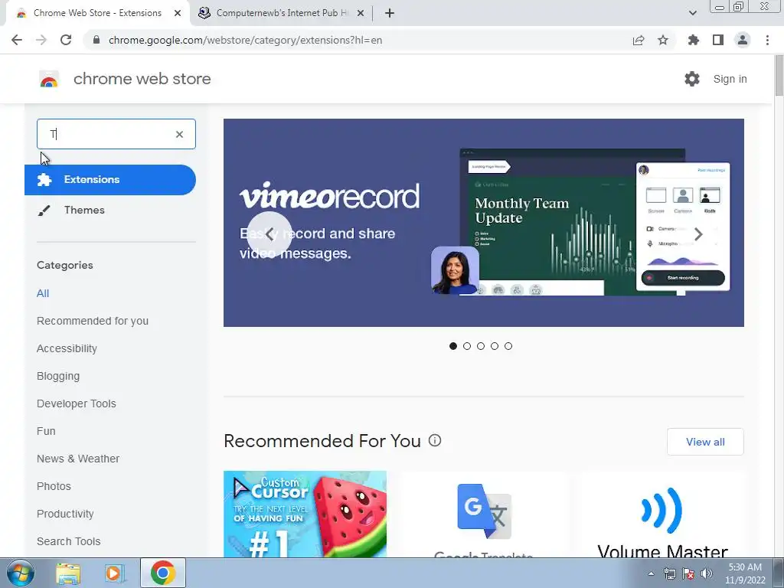Launch Windows Media Player from taskbar
Image resolution: width=784 pixels, height=588 pixels.
[114, 573]
